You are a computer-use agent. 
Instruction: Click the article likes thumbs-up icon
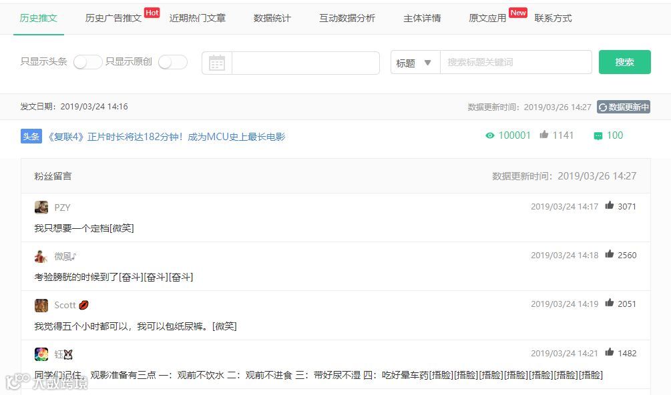[544, 135]
